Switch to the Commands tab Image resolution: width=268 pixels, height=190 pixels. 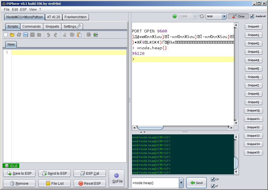[x=32, y=27]
